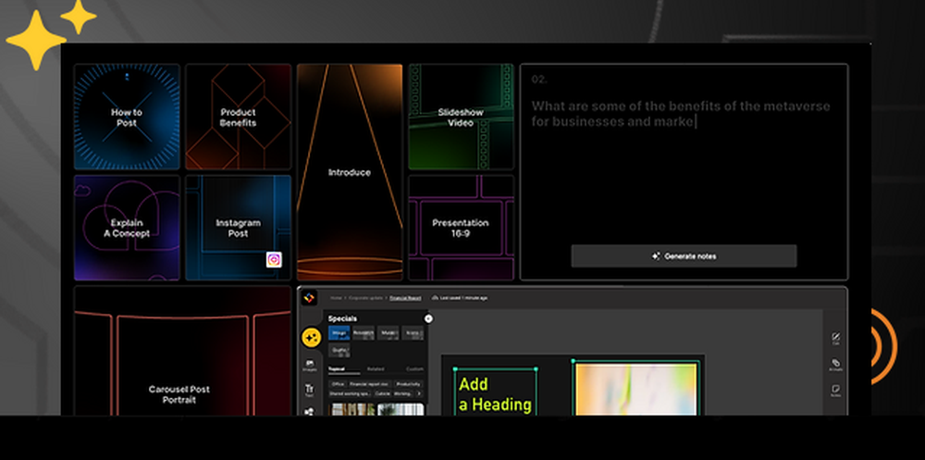Screen dimensions: 925x460
Task: Click the Instagram logo icon
Action: [274, 259]
